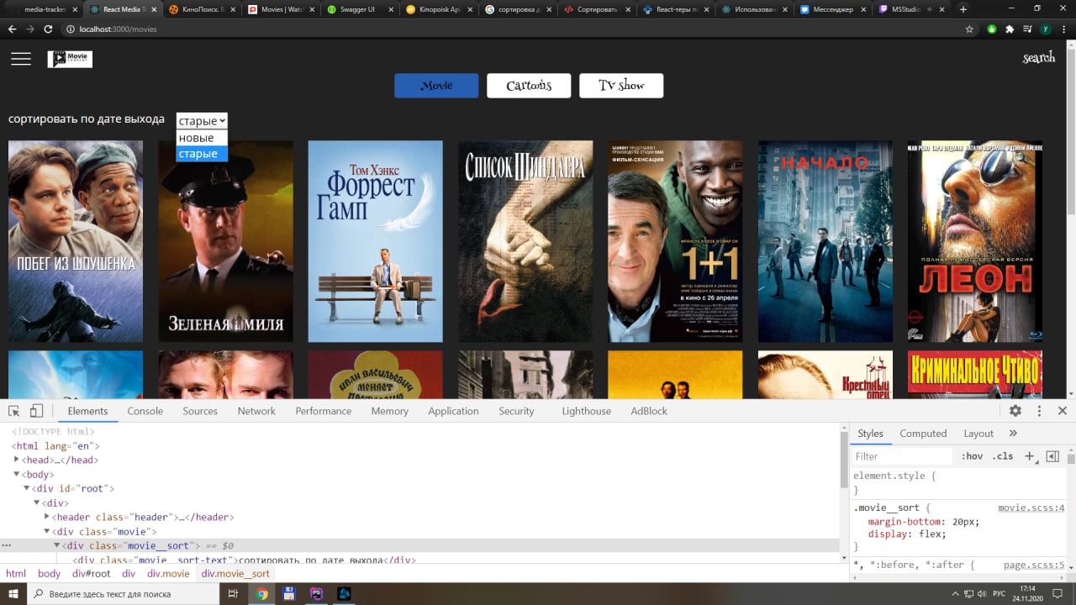
Task: Click the Movie logo in the header
Action: point(70,59)
